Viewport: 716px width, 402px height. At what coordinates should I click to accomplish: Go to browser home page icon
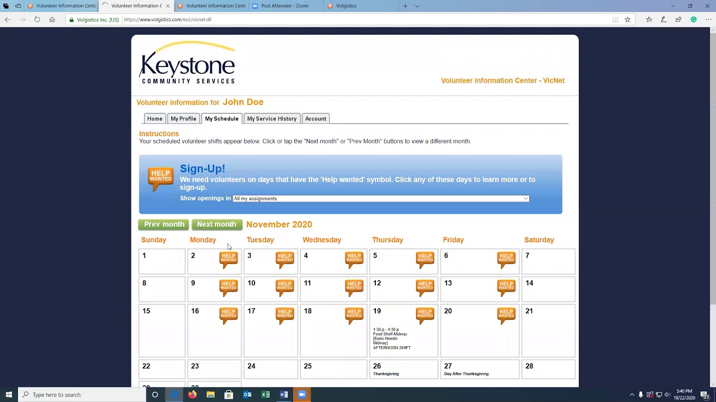click(x=52, y=20)
